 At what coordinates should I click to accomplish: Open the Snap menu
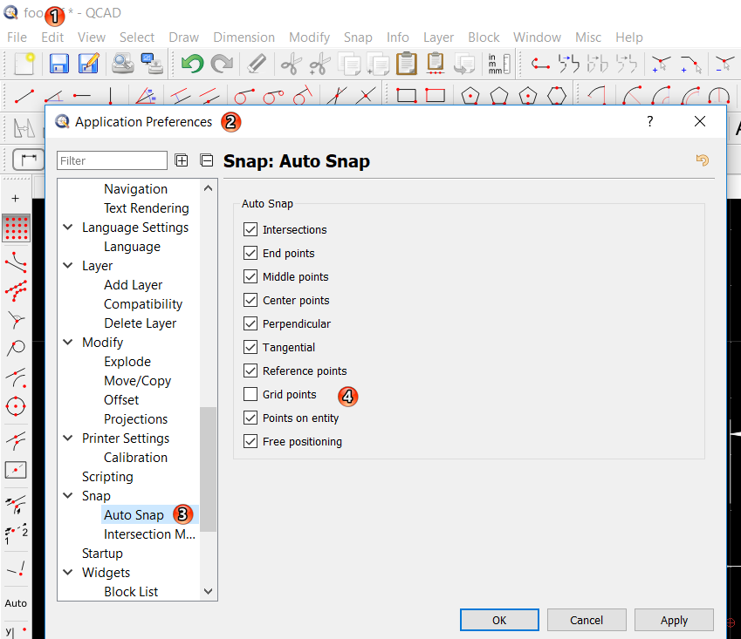358,37
